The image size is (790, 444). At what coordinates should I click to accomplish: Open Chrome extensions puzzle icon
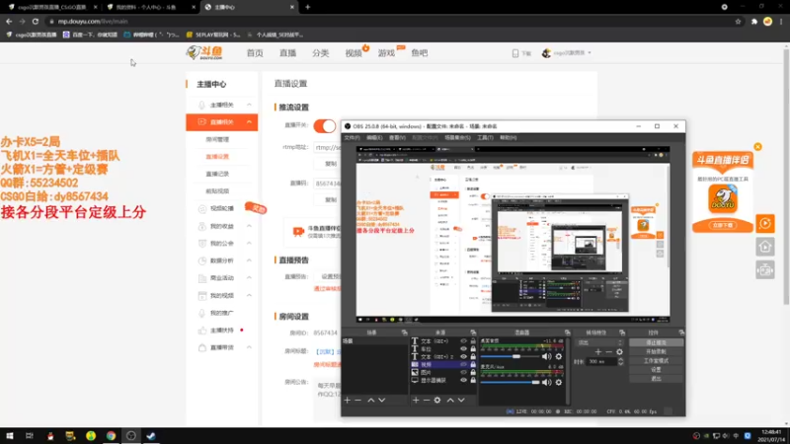point(753,21)
